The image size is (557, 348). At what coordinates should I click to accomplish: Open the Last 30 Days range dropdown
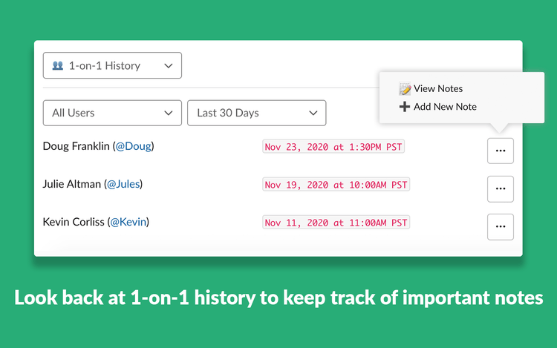click(x=256, y=113)
